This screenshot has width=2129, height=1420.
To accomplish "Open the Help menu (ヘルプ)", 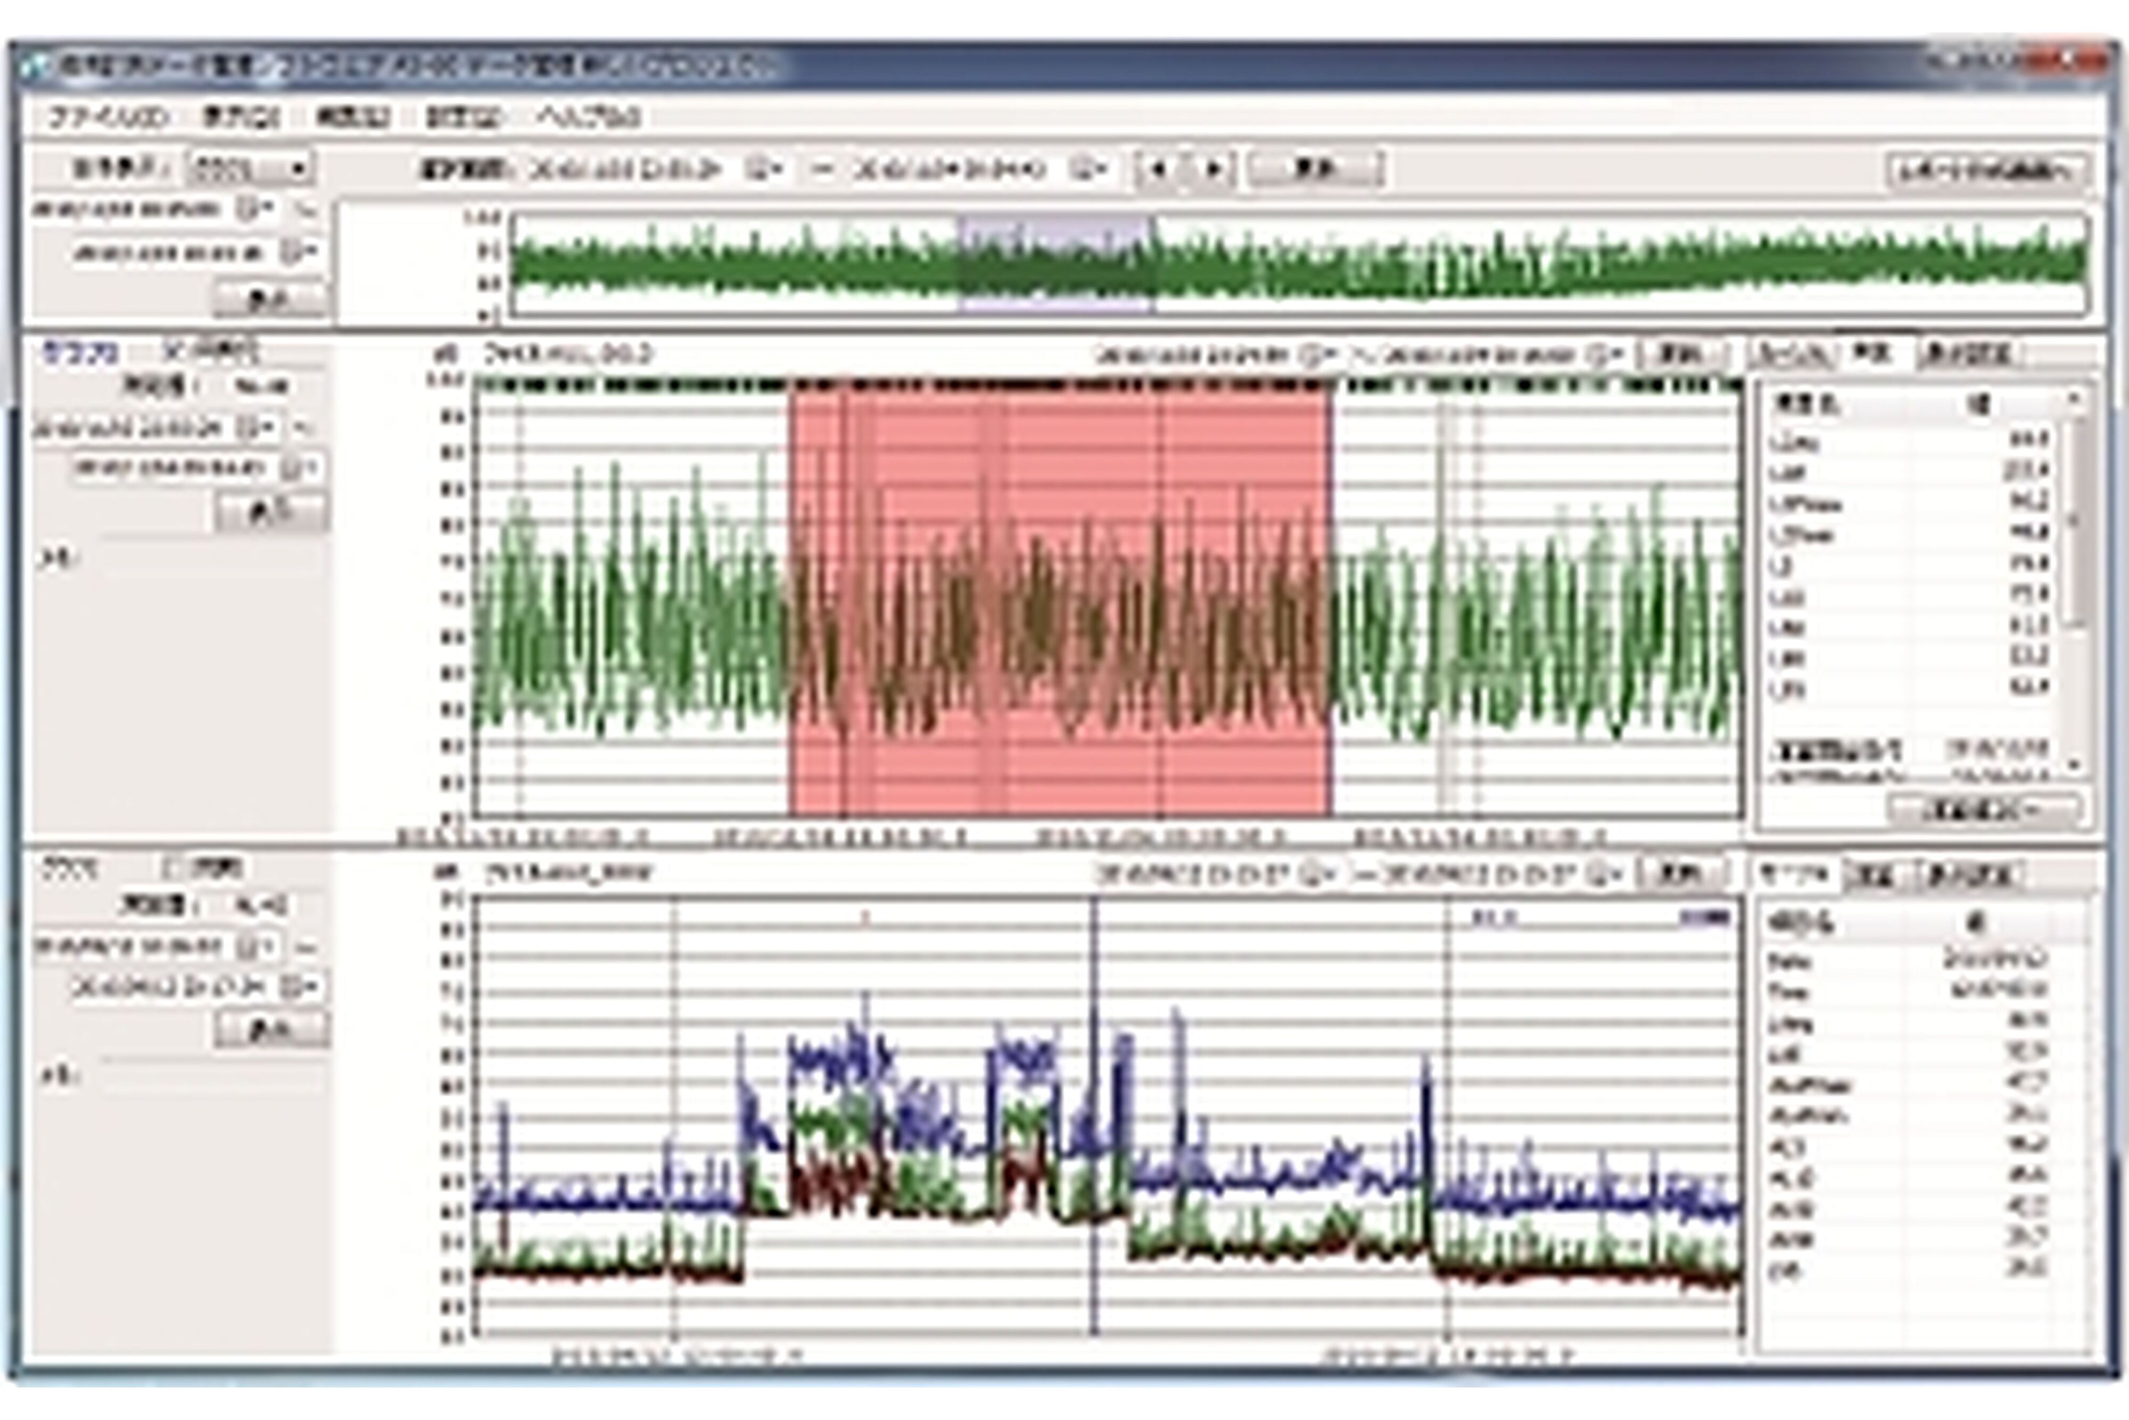I will click(589, 117).
